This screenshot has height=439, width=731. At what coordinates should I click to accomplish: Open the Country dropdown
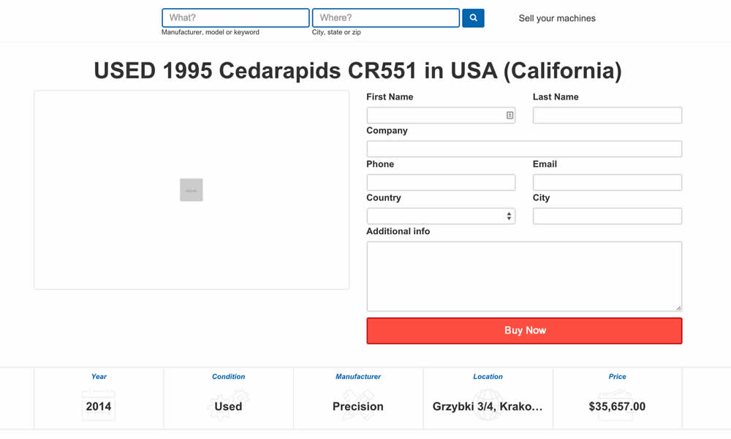(x=441, y=216)
